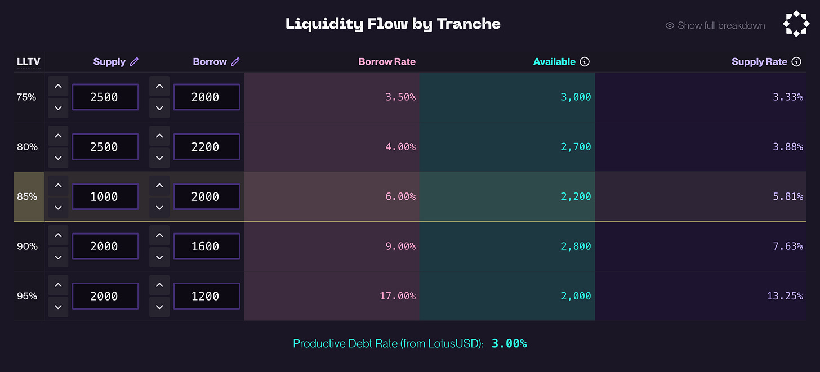Click the 90% tranche borrow field showing 1600

(x=206, y=246)
